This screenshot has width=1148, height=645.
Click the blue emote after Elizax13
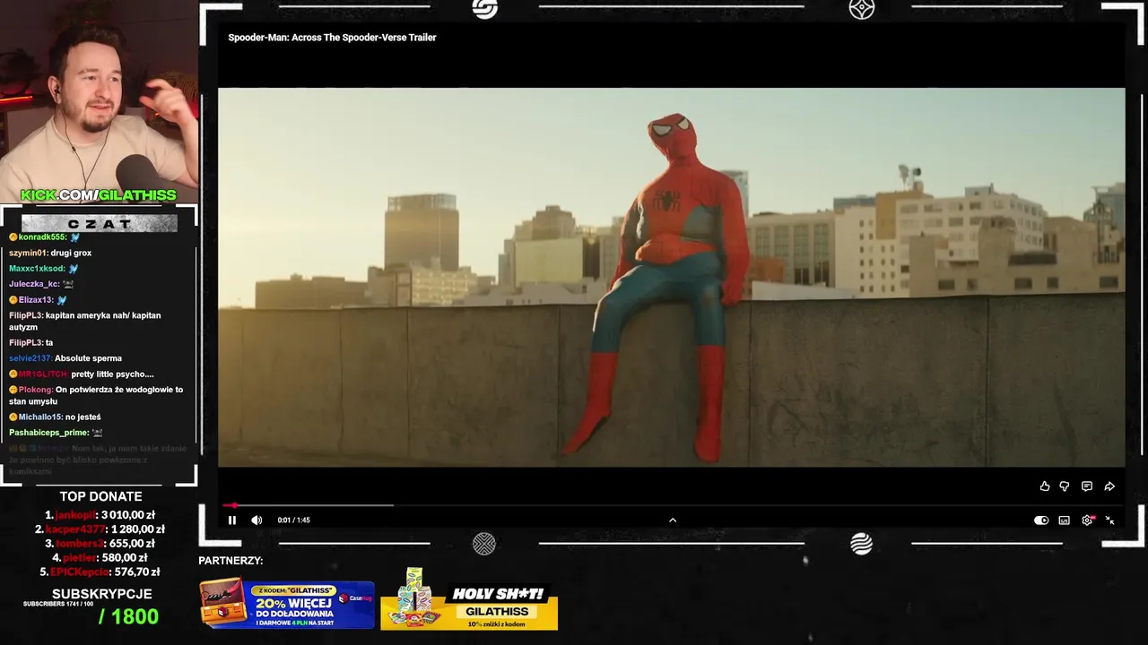coord(62,300)
